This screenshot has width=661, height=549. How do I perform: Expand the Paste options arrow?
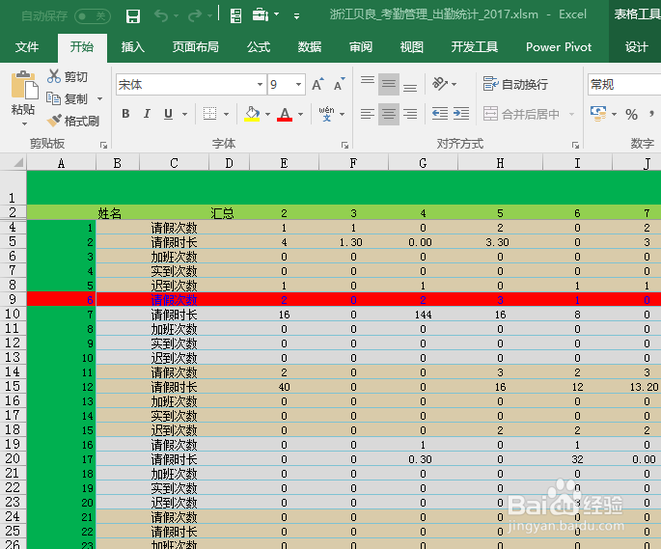point(24,124)
